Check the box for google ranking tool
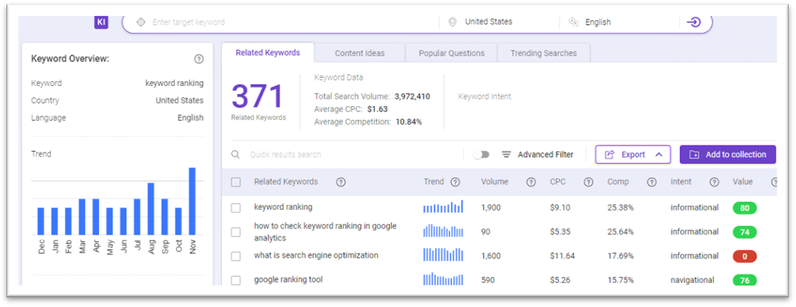Screen dimensions: 796x307 coord(236,280)
